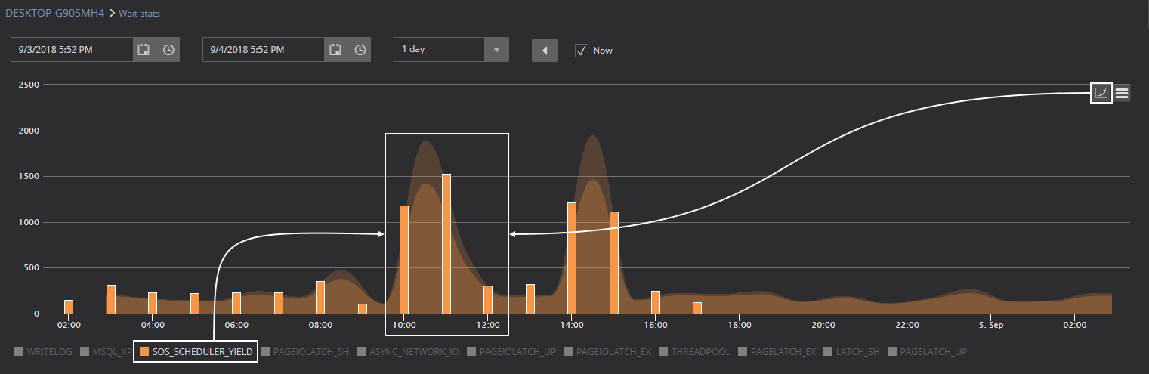Toggle PAGEIOLATCH_EX series in legend
This screenshot has height=374, width=1149.
(607, 351)
